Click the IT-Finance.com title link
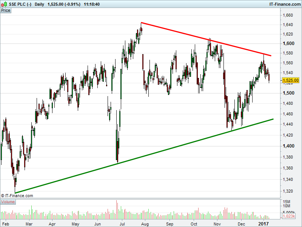 coord(285,4)
